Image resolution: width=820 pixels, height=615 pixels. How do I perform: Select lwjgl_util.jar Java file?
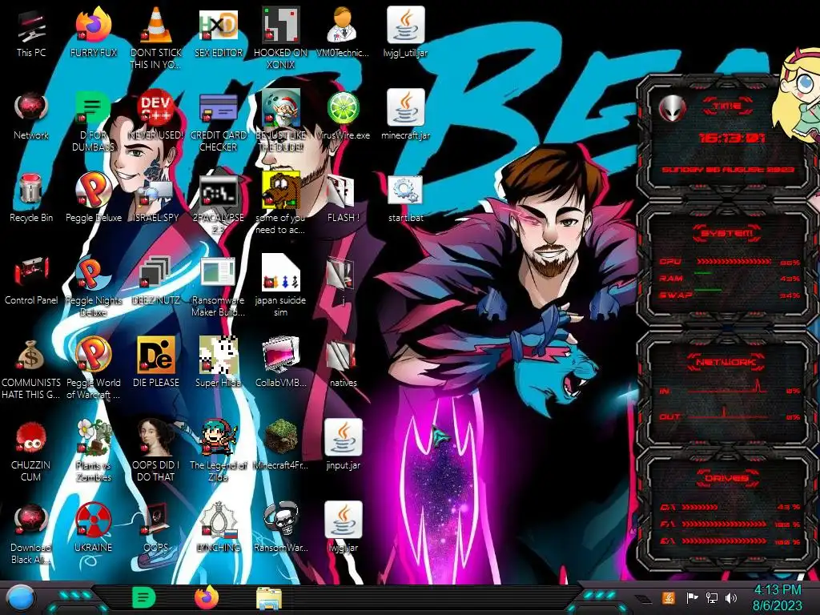coord(405,34)
